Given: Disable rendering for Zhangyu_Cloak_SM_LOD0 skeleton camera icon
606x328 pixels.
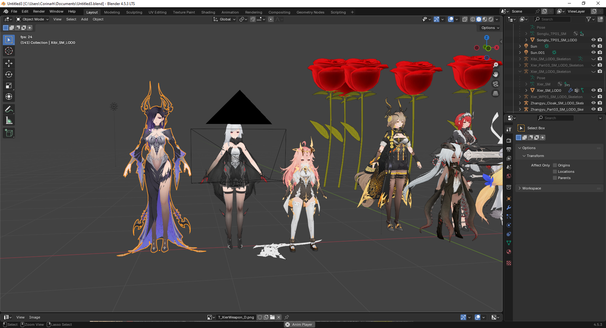Looking at the screenshot, I should tap(600, 103).
